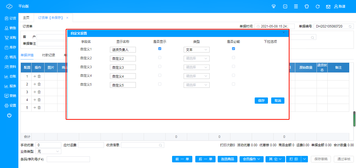Close the 订货单 tab

(x=67, y=18)
